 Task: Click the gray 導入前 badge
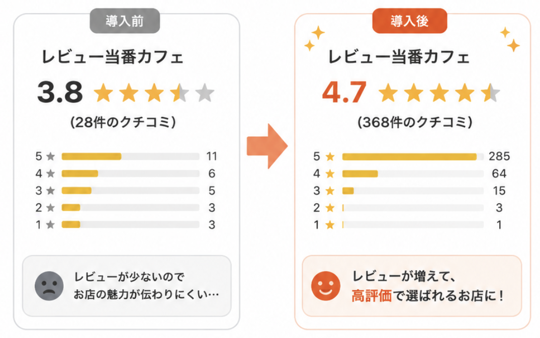coord(125,21)
